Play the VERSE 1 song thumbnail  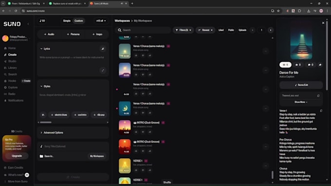pos(125,166)
